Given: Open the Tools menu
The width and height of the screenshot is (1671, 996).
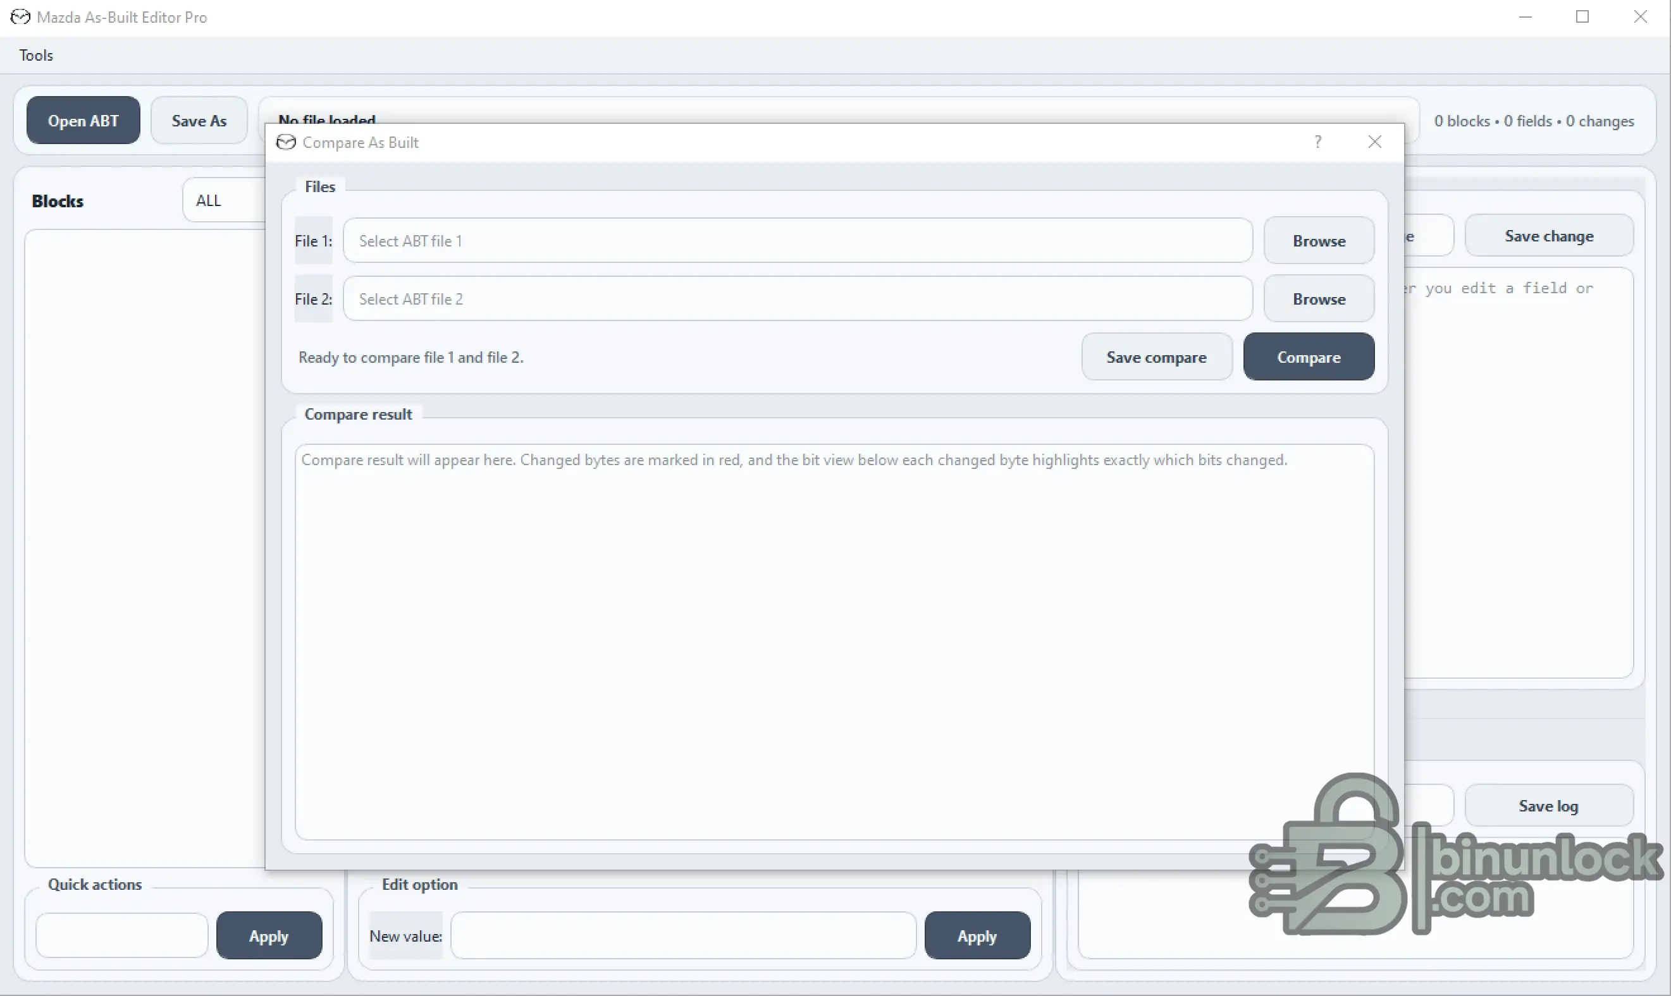Looking at the screenshot, I should pyautogui.click(x=35, y=55).
